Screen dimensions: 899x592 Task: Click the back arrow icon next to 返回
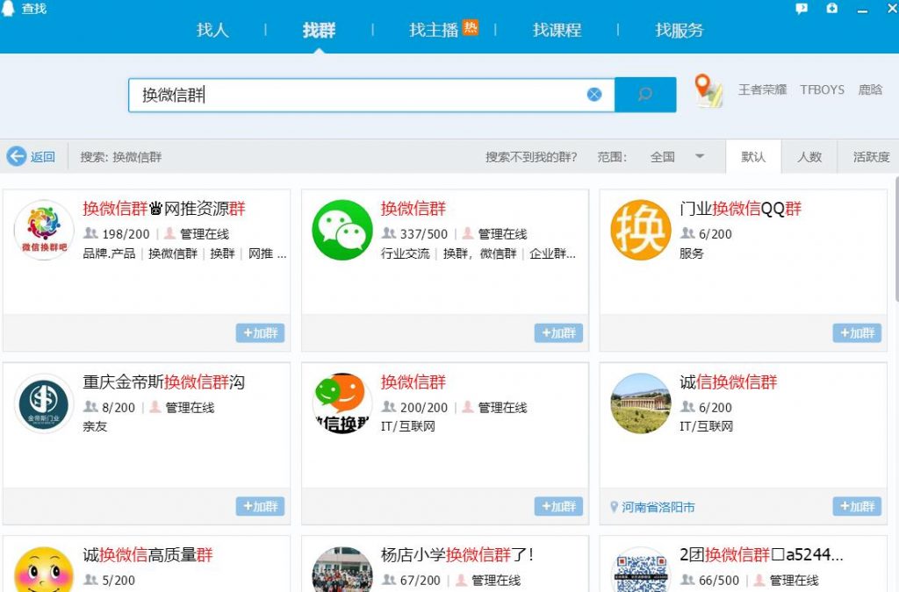click(16, 156)
